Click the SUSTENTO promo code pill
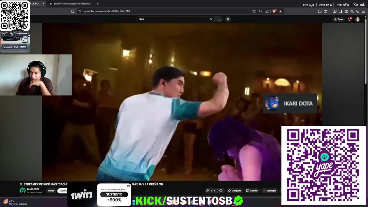 click(114, 194)
